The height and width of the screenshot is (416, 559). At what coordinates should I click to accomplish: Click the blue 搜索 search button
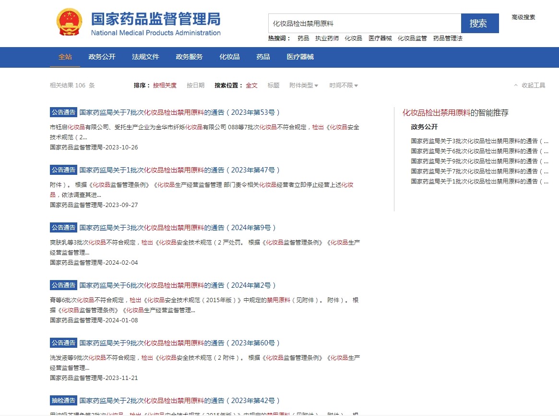479,23
